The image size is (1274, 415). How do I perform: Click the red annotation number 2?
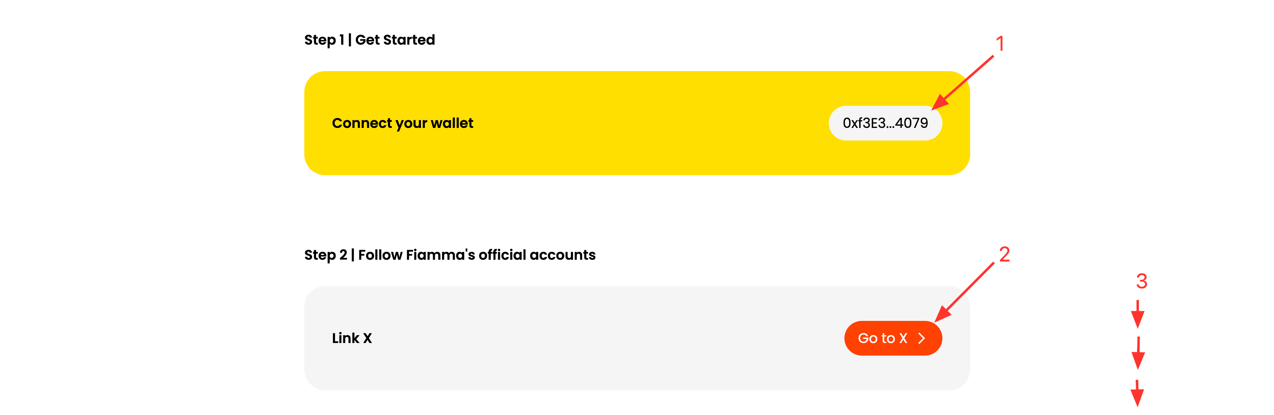[1004, 255]
